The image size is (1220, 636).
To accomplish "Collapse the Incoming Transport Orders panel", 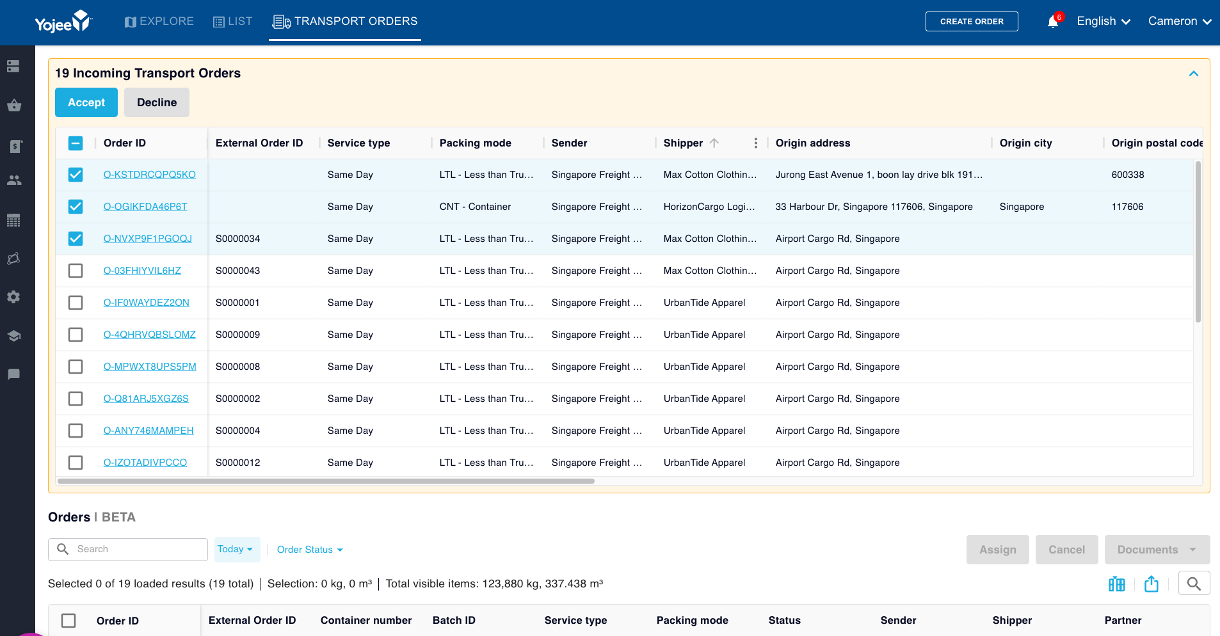I will (x=1193, y=74).
